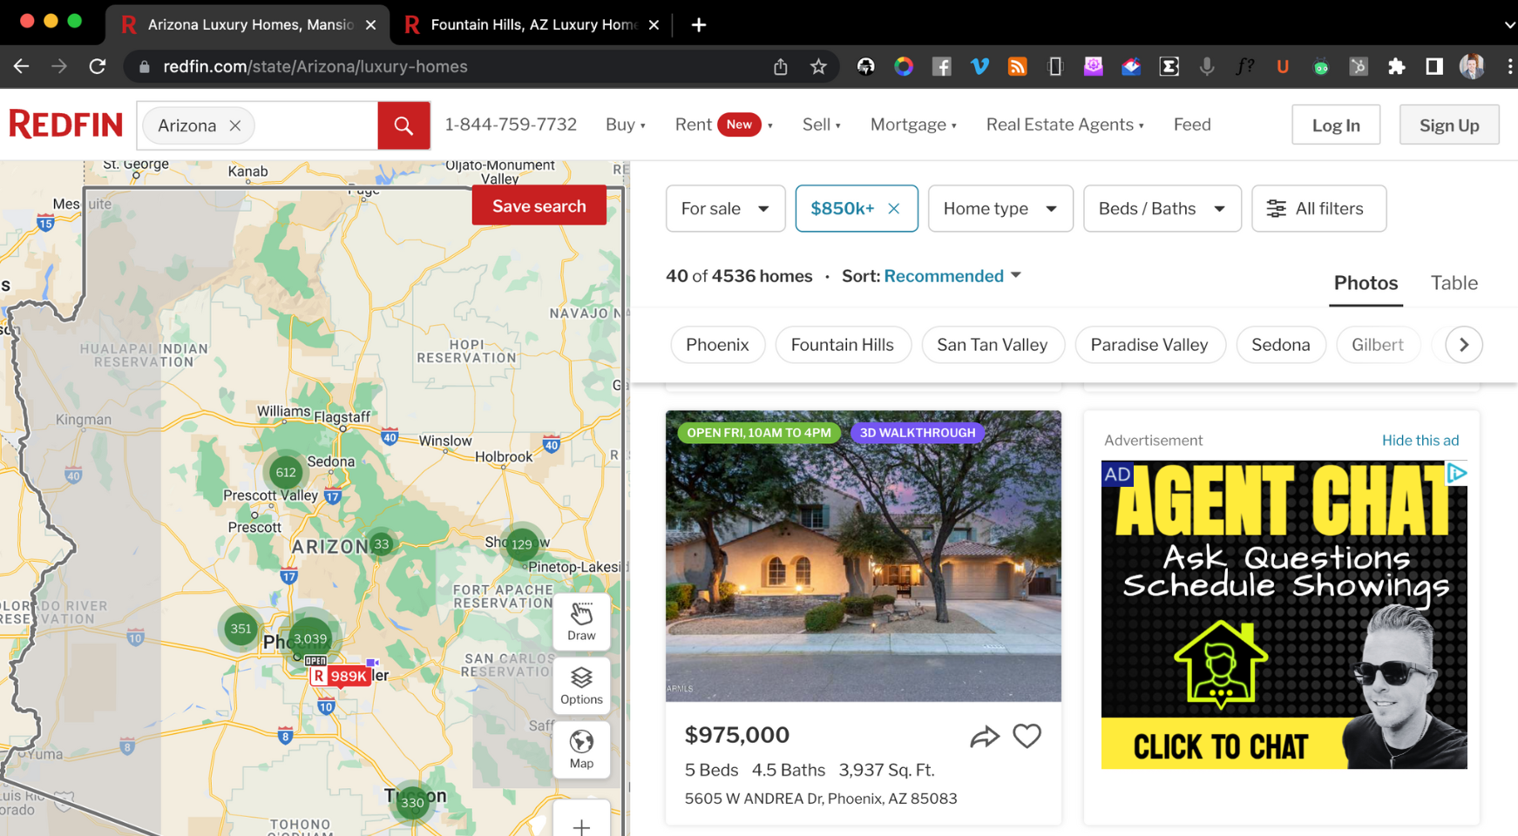Click the share page icon in address bar
The height and width of the screenshot is (836, 1518).
tap(781, 67)
